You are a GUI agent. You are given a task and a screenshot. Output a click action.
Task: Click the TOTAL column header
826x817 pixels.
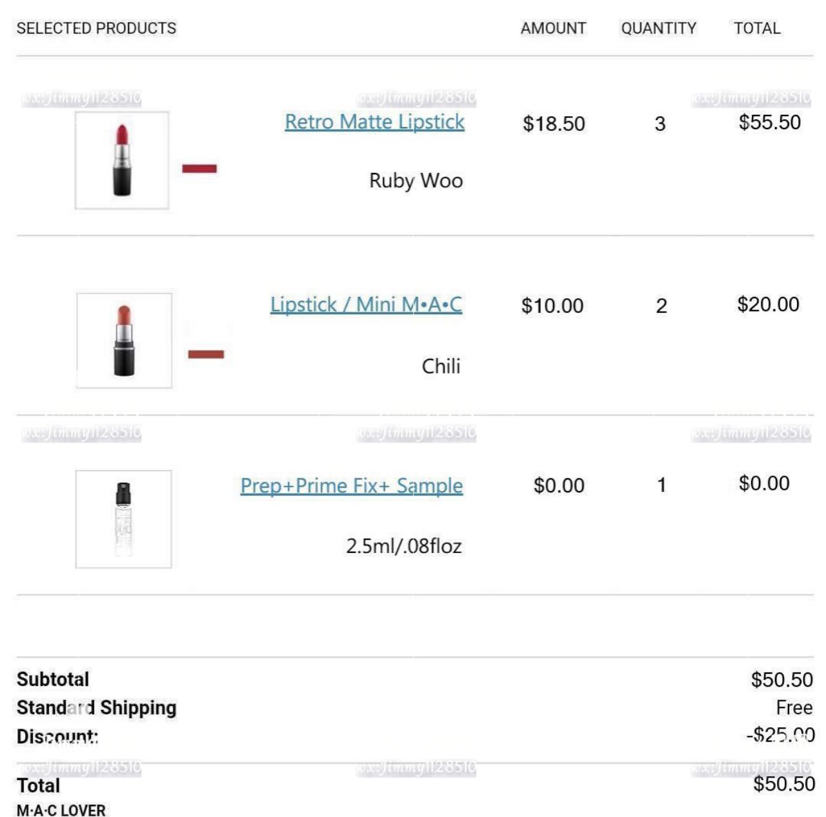click(x=757, y=28)
